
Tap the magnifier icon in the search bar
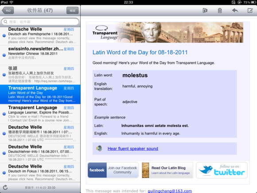5,22
